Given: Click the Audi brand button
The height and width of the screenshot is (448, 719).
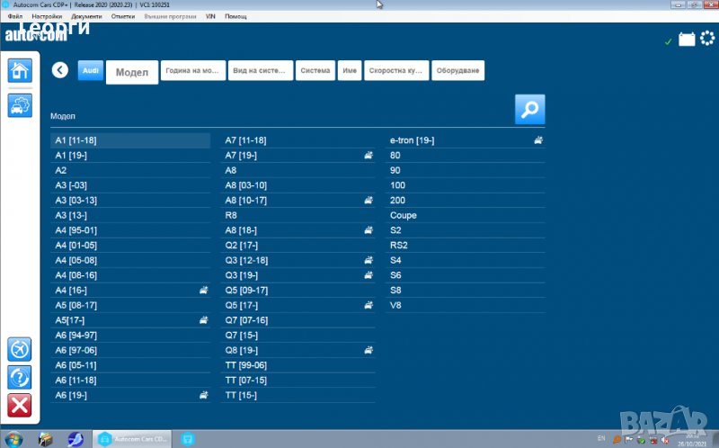Looking at the screenshot, I should 91,70.
